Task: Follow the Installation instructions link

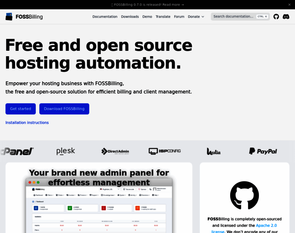Action: click(x=27, y=123)
